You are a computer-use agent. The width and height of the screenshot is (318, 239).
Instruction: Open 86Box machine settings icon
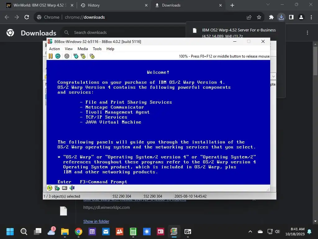click(92, 56)
